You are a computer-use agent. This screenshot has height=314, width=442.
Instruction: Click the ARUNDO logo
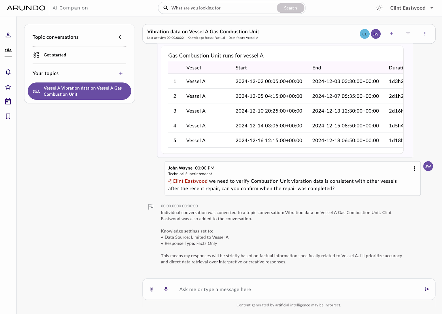click(26, 8)
